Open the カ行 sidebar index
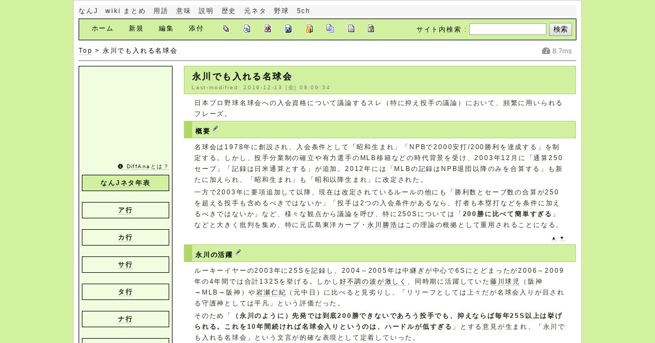655x343 pixels. tap(126, 237)
